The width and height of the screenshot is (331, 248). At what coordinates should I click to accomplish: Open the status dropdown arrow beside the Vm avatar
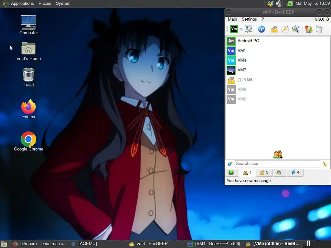(x=241, y=29)
